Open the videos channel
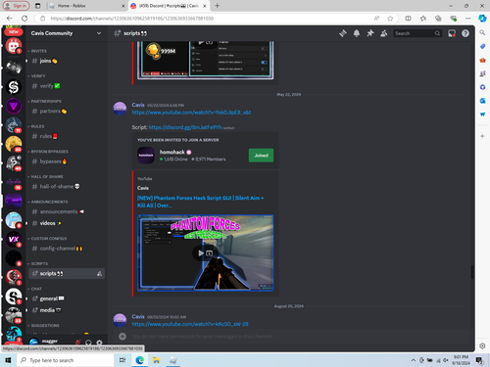Screen dimensions: 490x367 pos(67,223)
